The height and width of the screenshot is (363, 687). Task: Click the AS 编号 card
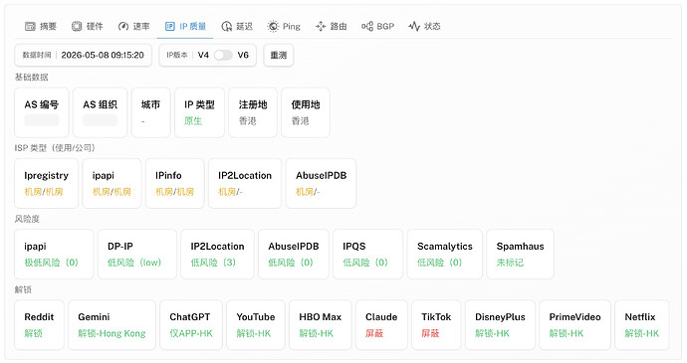click(42, 112)
